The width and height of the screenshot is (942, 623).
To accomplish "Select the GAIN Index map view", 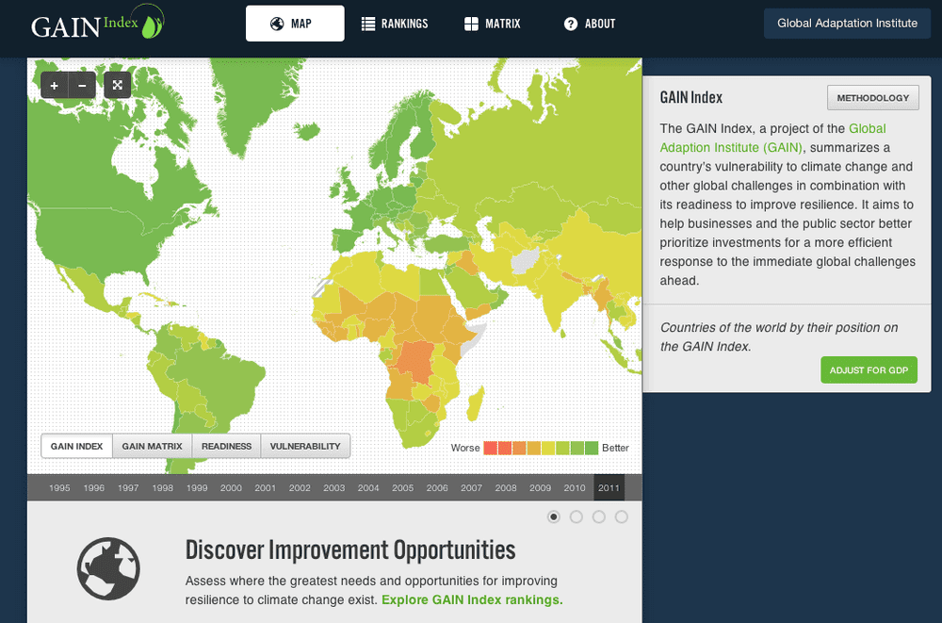I will click(x=76, y=446).
